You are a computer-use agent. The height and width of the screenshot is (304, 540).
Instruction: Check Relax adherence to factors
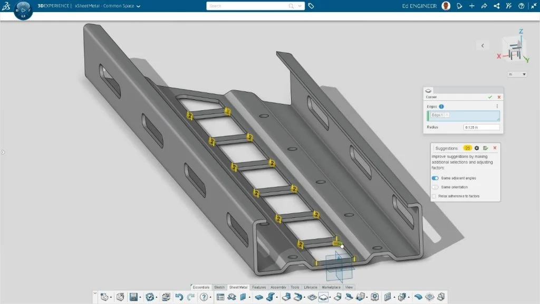[x=433, y=196]
